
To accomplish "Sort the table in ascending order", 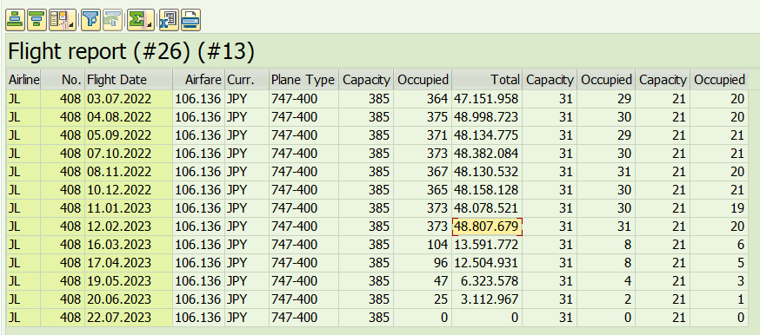I will [15, 20].
